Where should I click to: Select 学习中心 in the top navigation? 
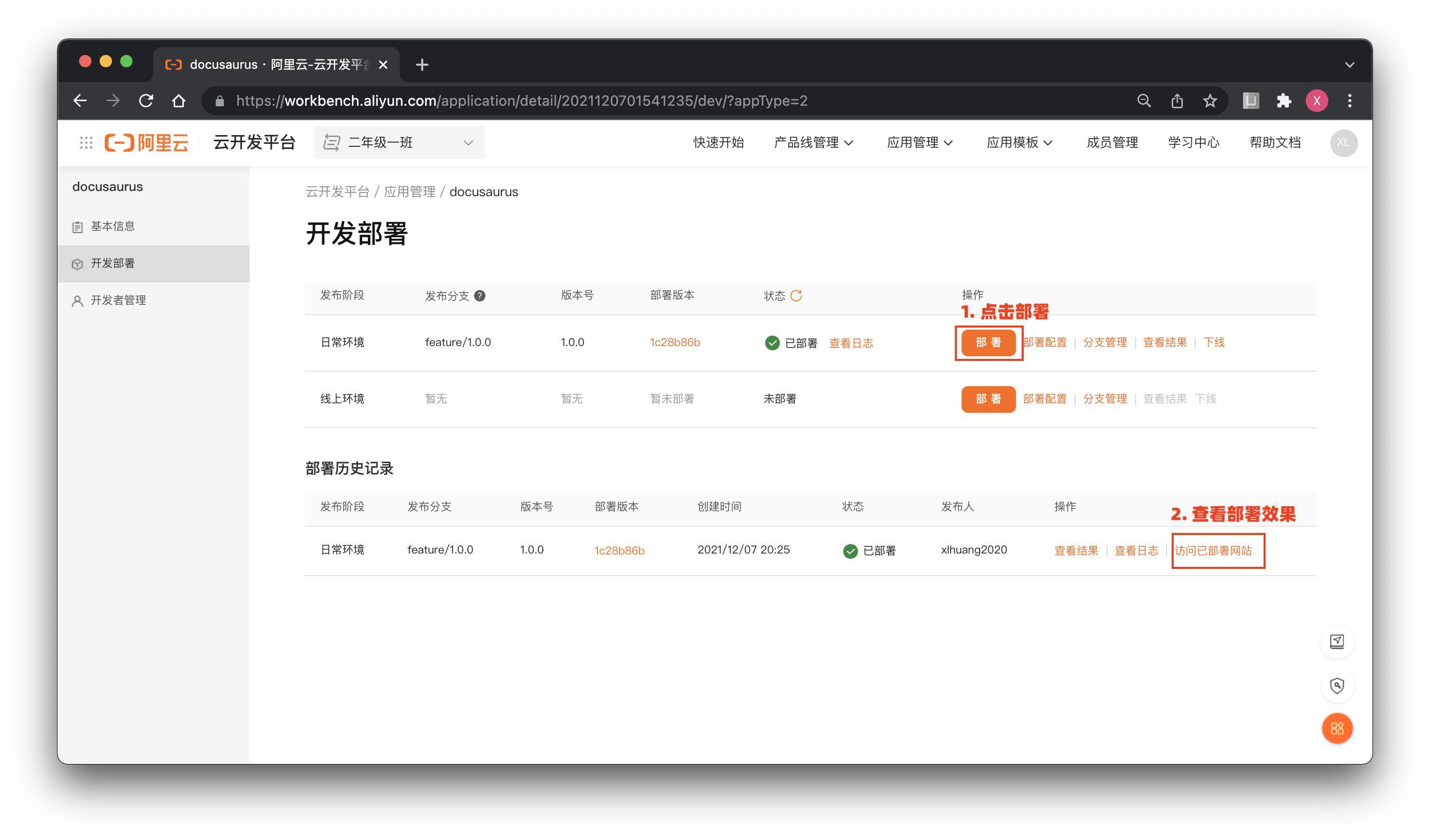point(1193,142)
